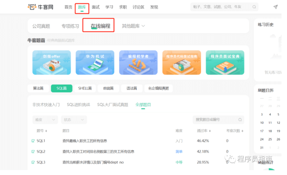Click the status icon beside SQL1

click(x=33, y=141)
